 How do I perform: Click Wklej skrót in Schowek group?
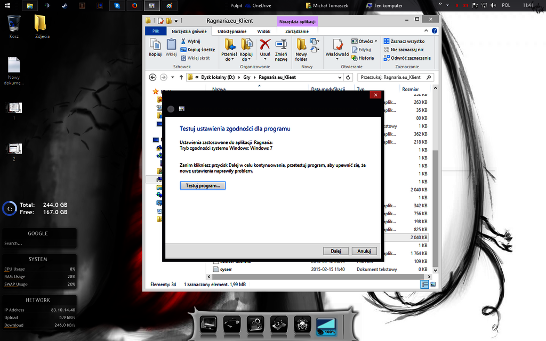195,58
